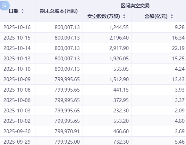The image size is (186, 145).
Task: Select date cell 2025-10-02
Action: (17, 121)
